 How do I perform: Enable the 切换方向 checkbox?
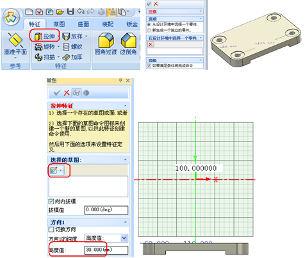tap(51, 229)
